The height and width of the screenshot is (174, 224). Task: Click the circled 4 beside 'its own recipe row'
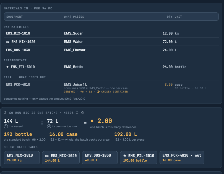(x=49, y=126)
